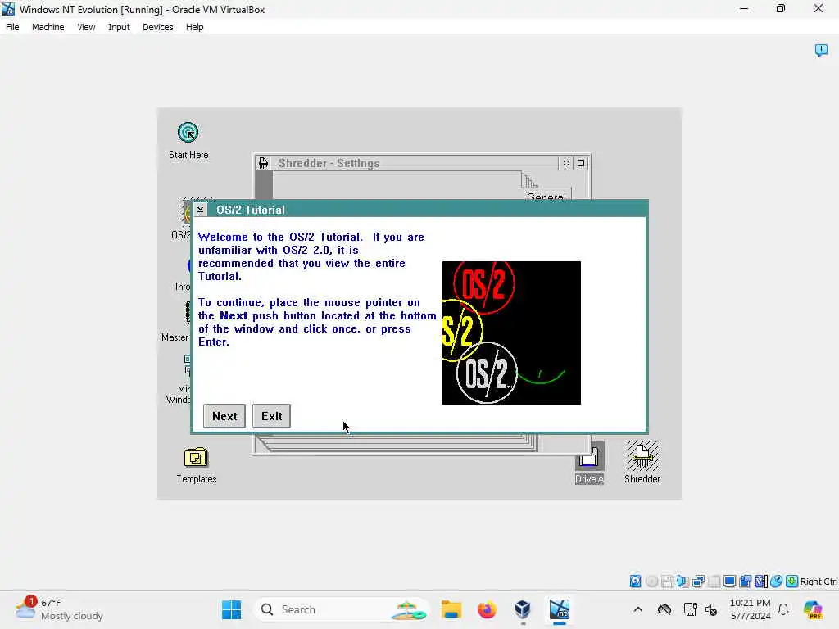Switch to the General tab in Shredder Settings
Viewport: 839px width, 629px height.
[x=546, y=195]
